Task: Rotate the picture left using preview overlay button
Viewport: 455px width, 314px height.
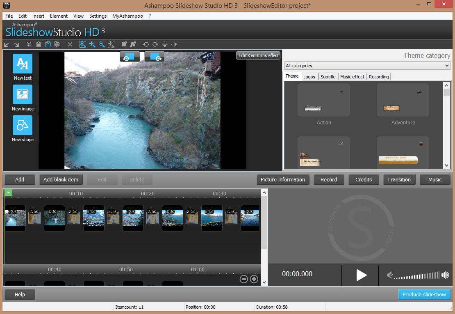Action: [x=130, y=57]
